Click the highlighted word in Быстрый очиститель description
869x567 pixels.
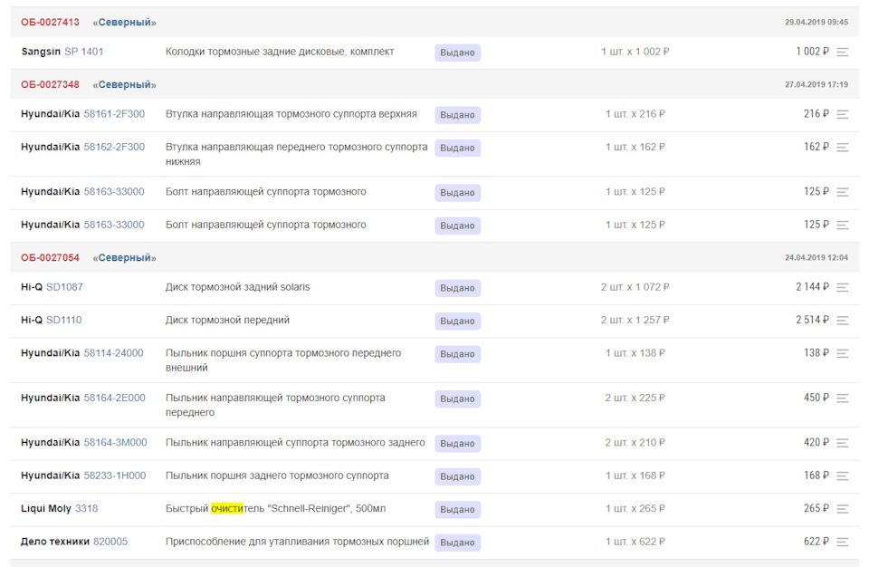[x=226, y=509]
